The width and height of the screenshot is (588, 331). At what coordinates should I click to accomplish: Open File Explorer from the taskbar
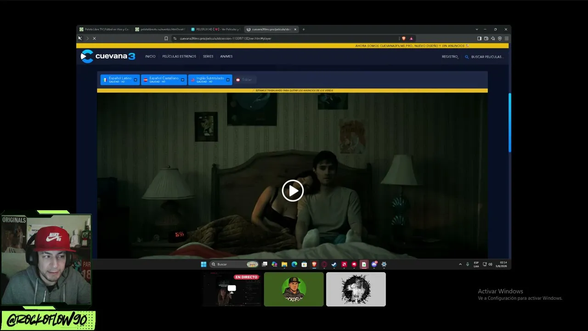point(284,264)
